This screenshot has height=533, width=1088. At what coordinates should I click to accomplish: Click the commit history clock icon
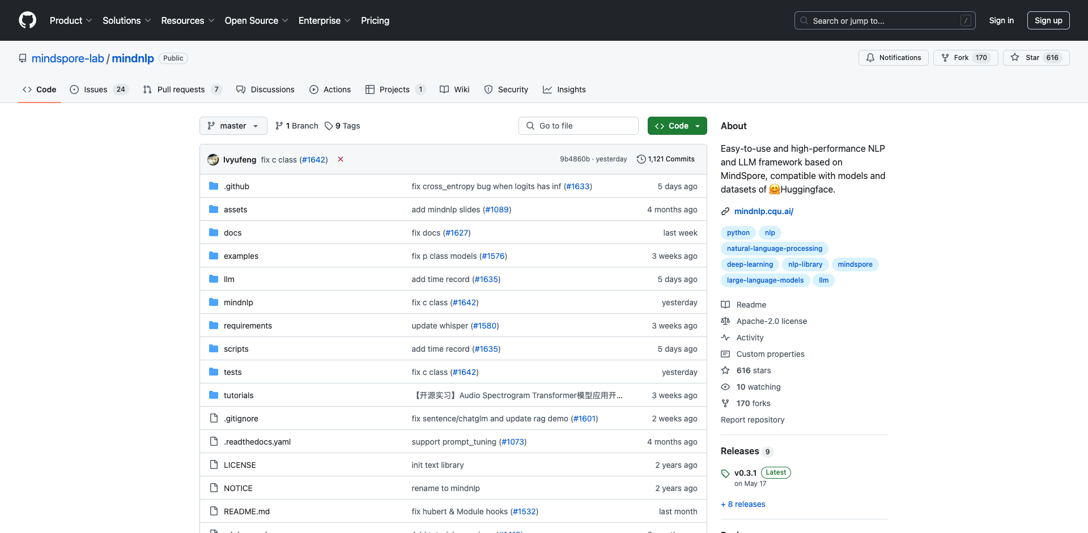tap(641, 159)
